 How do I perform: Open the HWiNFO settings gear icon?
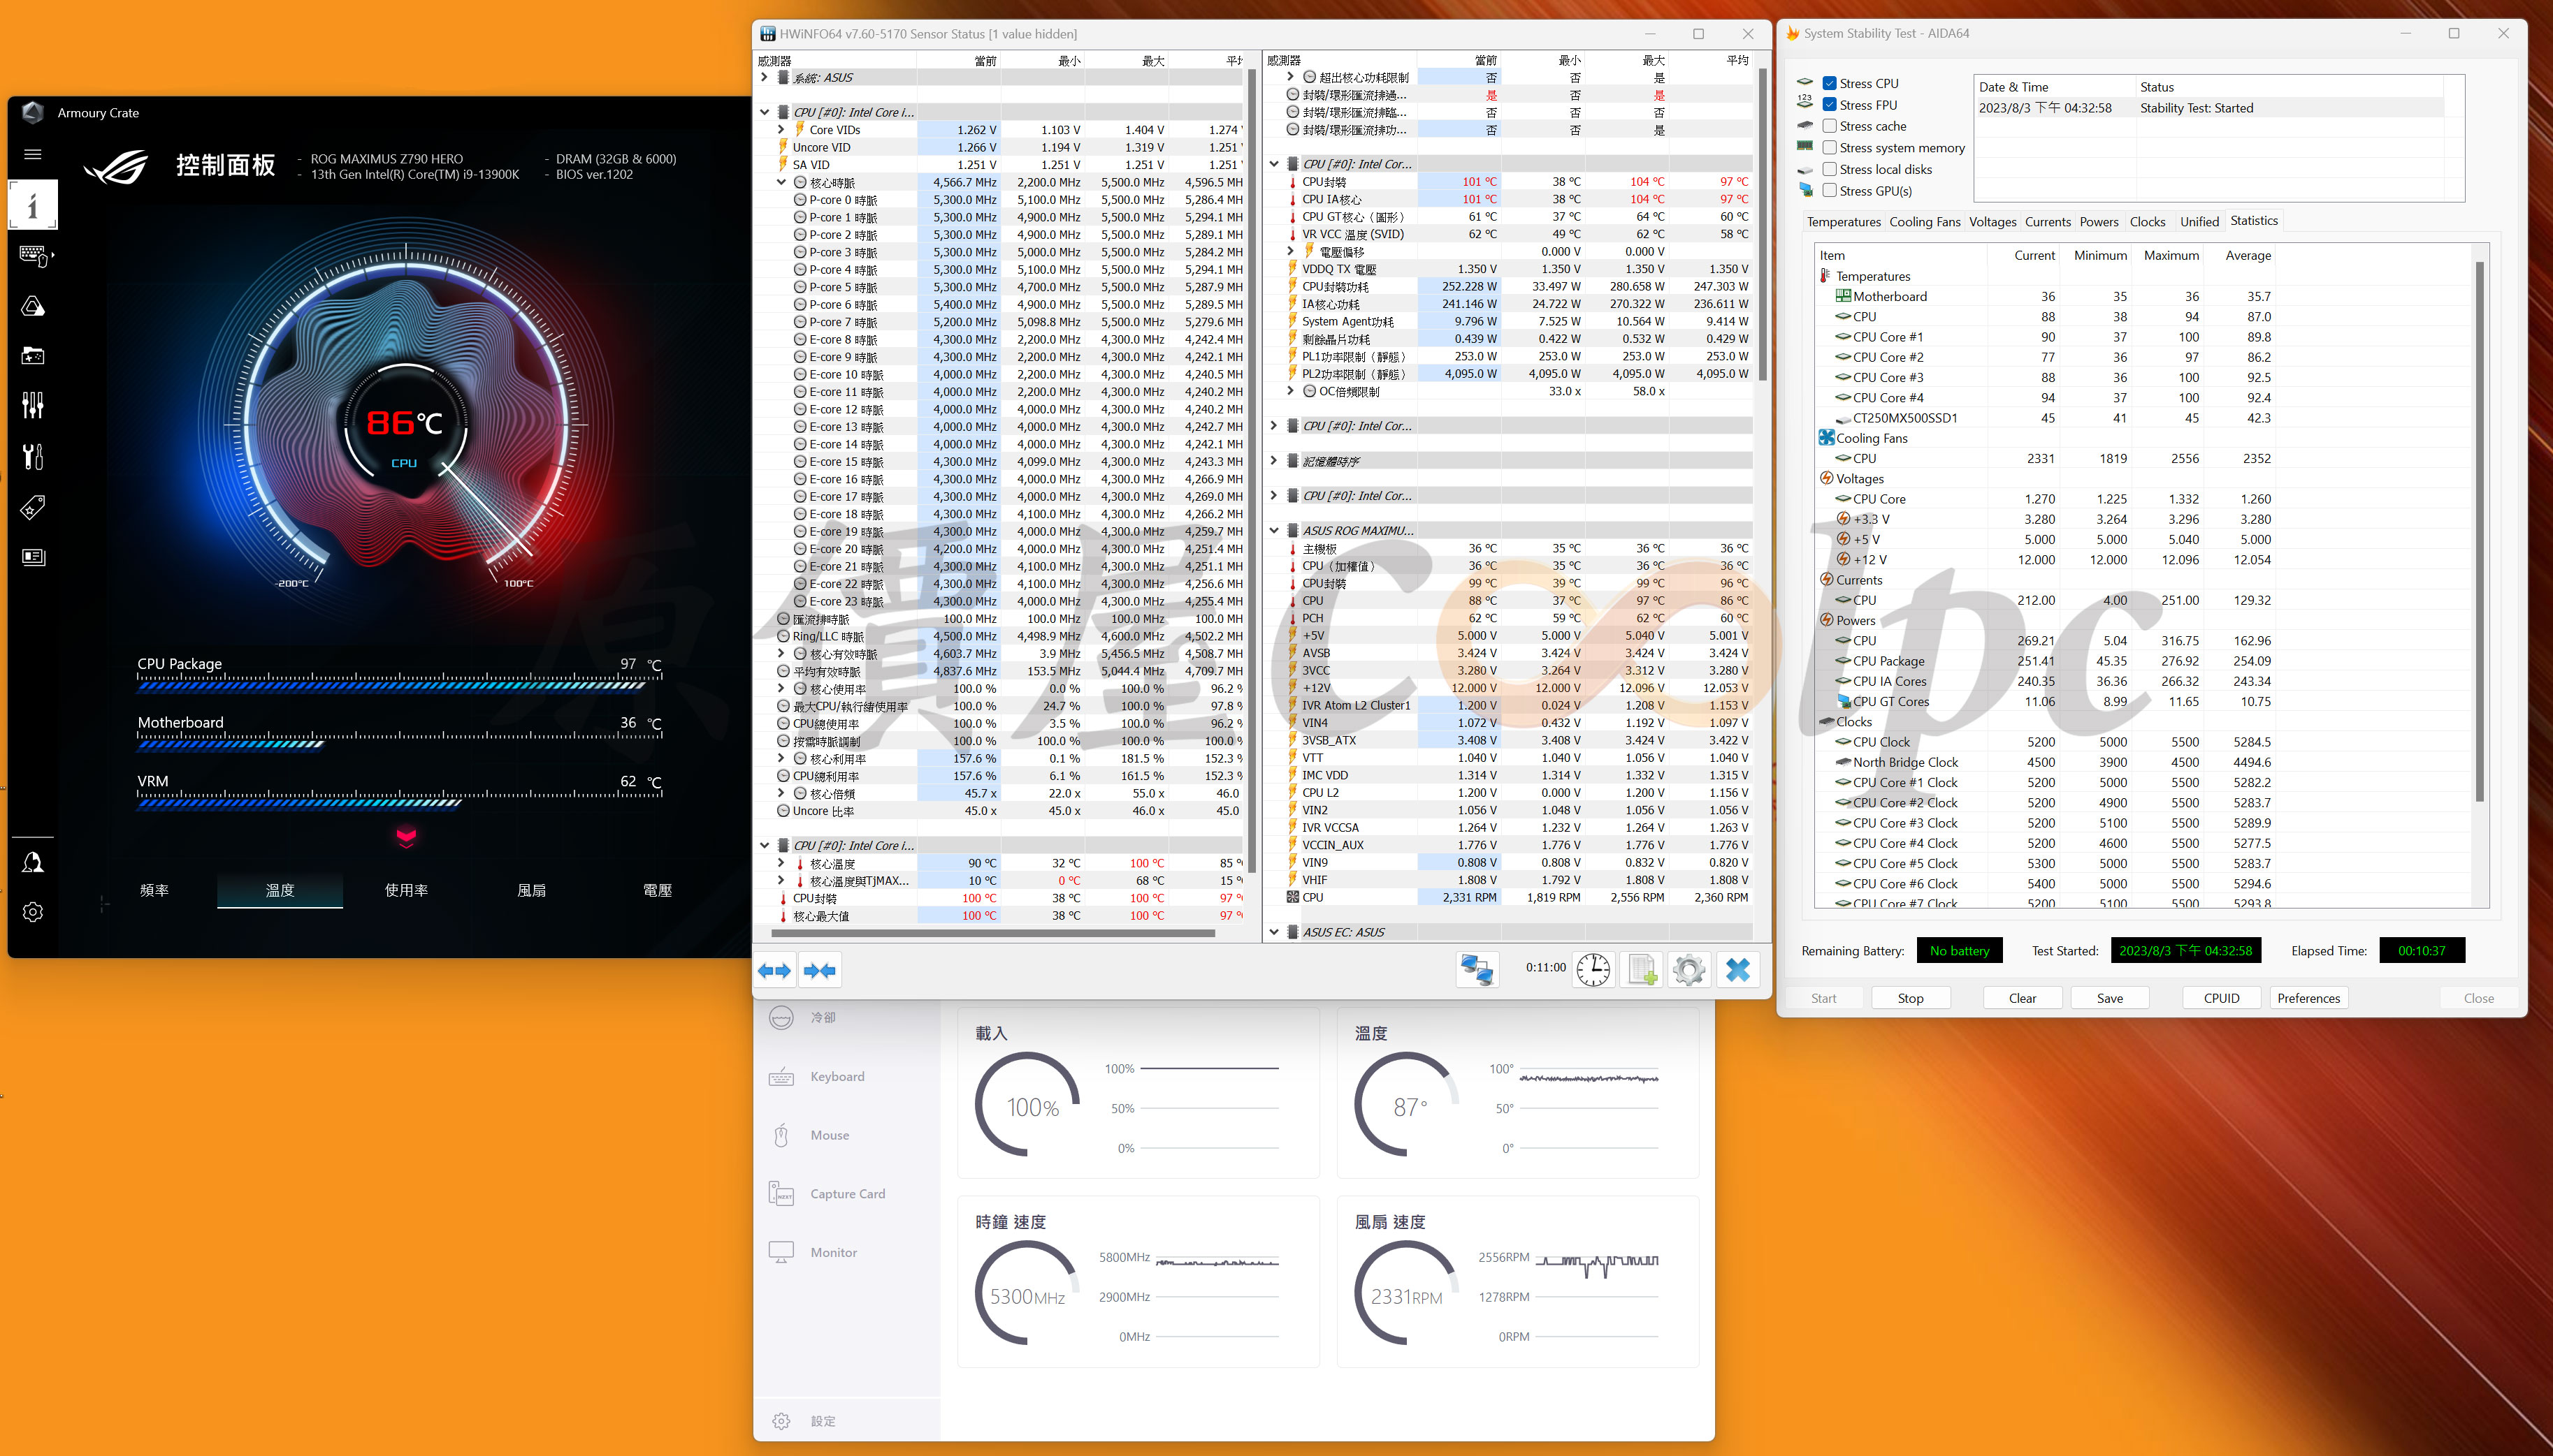(x=1688, y=969)
